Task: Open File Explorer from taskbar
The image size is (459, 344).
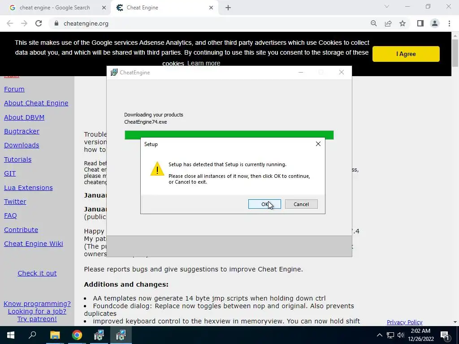Action: [55, 335]
